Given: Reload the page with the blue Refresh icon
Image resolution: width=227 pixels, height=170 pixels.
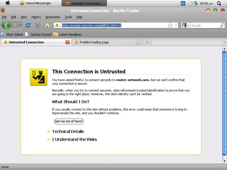Looking at the screenshot, I should (x=28, y=25).
